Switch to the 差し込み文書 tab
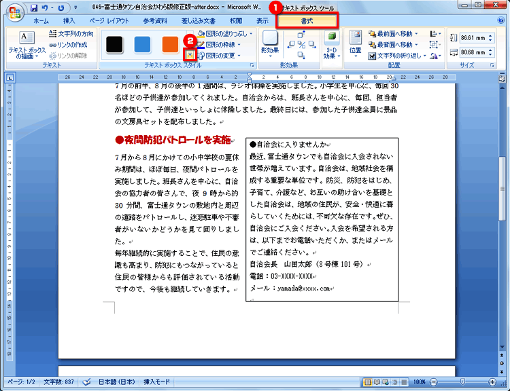The image size is (510, 391). coord(199,21)
